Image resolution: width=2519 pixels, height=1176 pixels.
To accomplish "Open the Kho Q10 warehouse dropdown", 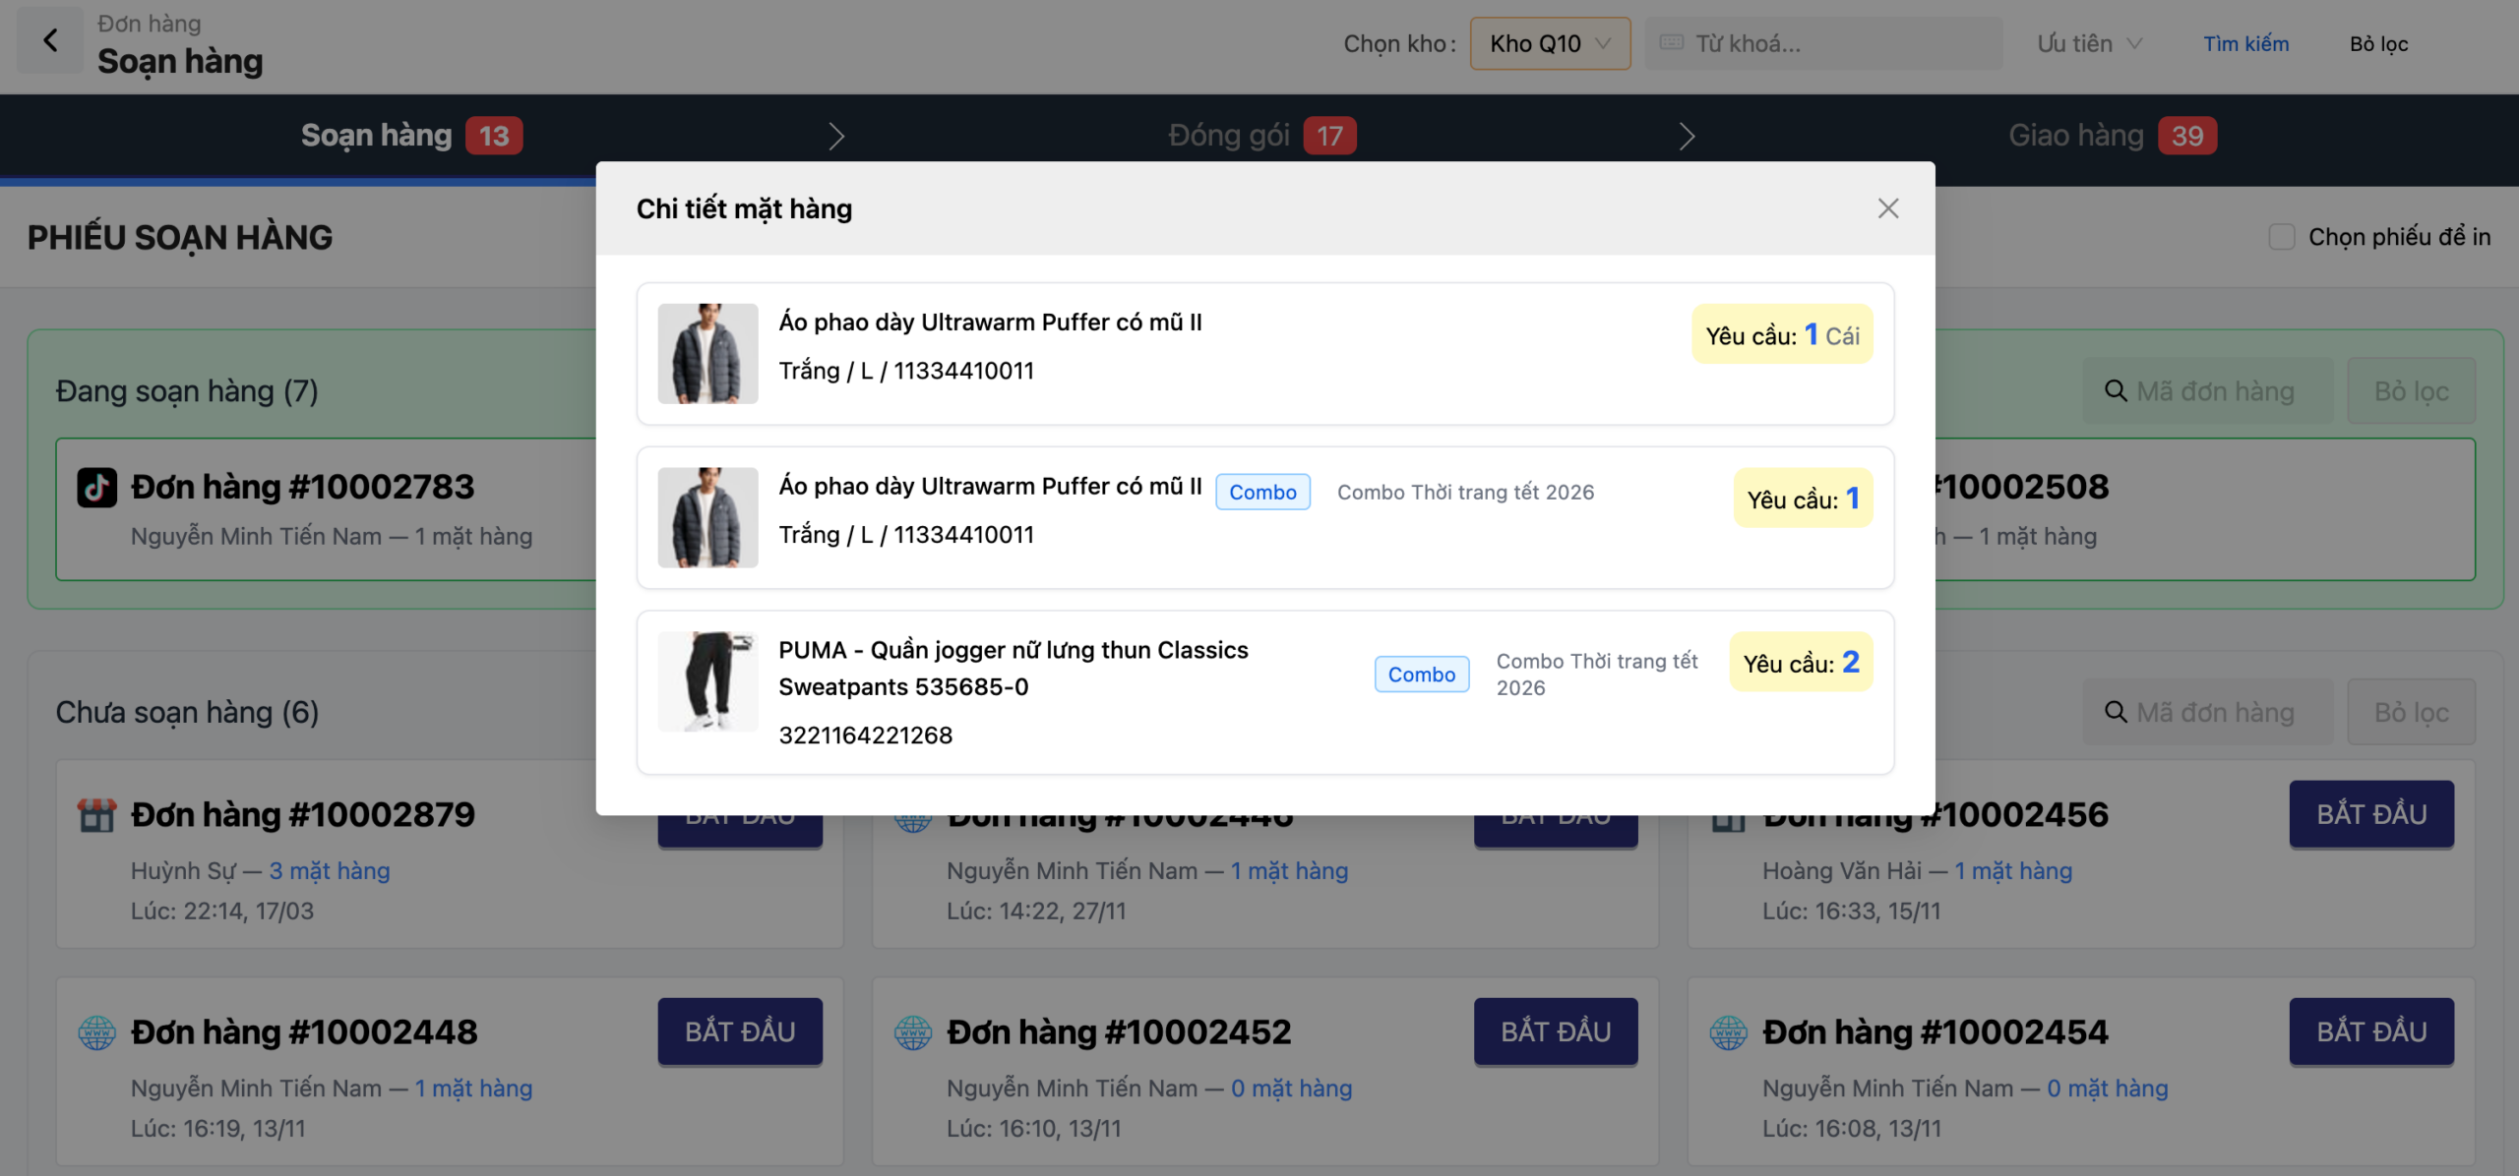I will (x=1550, y=44).
